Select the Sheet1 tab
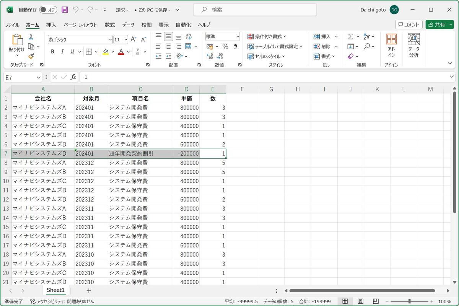Viewport: 459px width, 306px height. tap(55, 290)
